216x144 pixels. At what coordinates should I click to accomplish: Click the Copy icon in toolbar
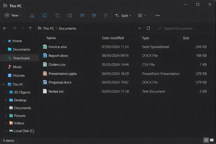(45, 15)
